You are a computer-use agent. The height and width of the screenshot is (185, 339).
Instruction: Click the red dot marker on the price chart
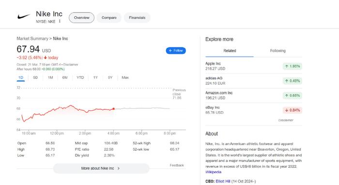(113, 108)
